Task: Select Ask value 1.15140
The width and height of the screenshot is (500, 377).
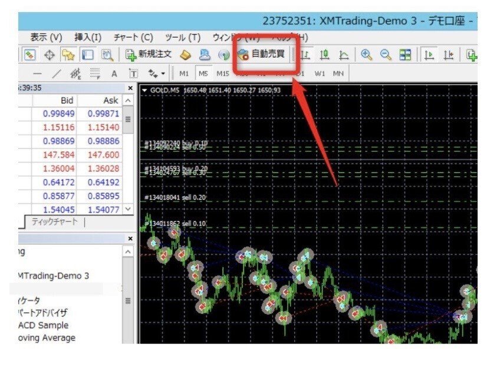Action: 103,127
